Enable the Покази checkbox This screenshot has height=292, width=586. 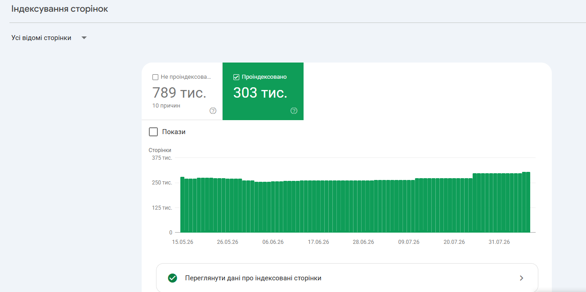[153, 132]
